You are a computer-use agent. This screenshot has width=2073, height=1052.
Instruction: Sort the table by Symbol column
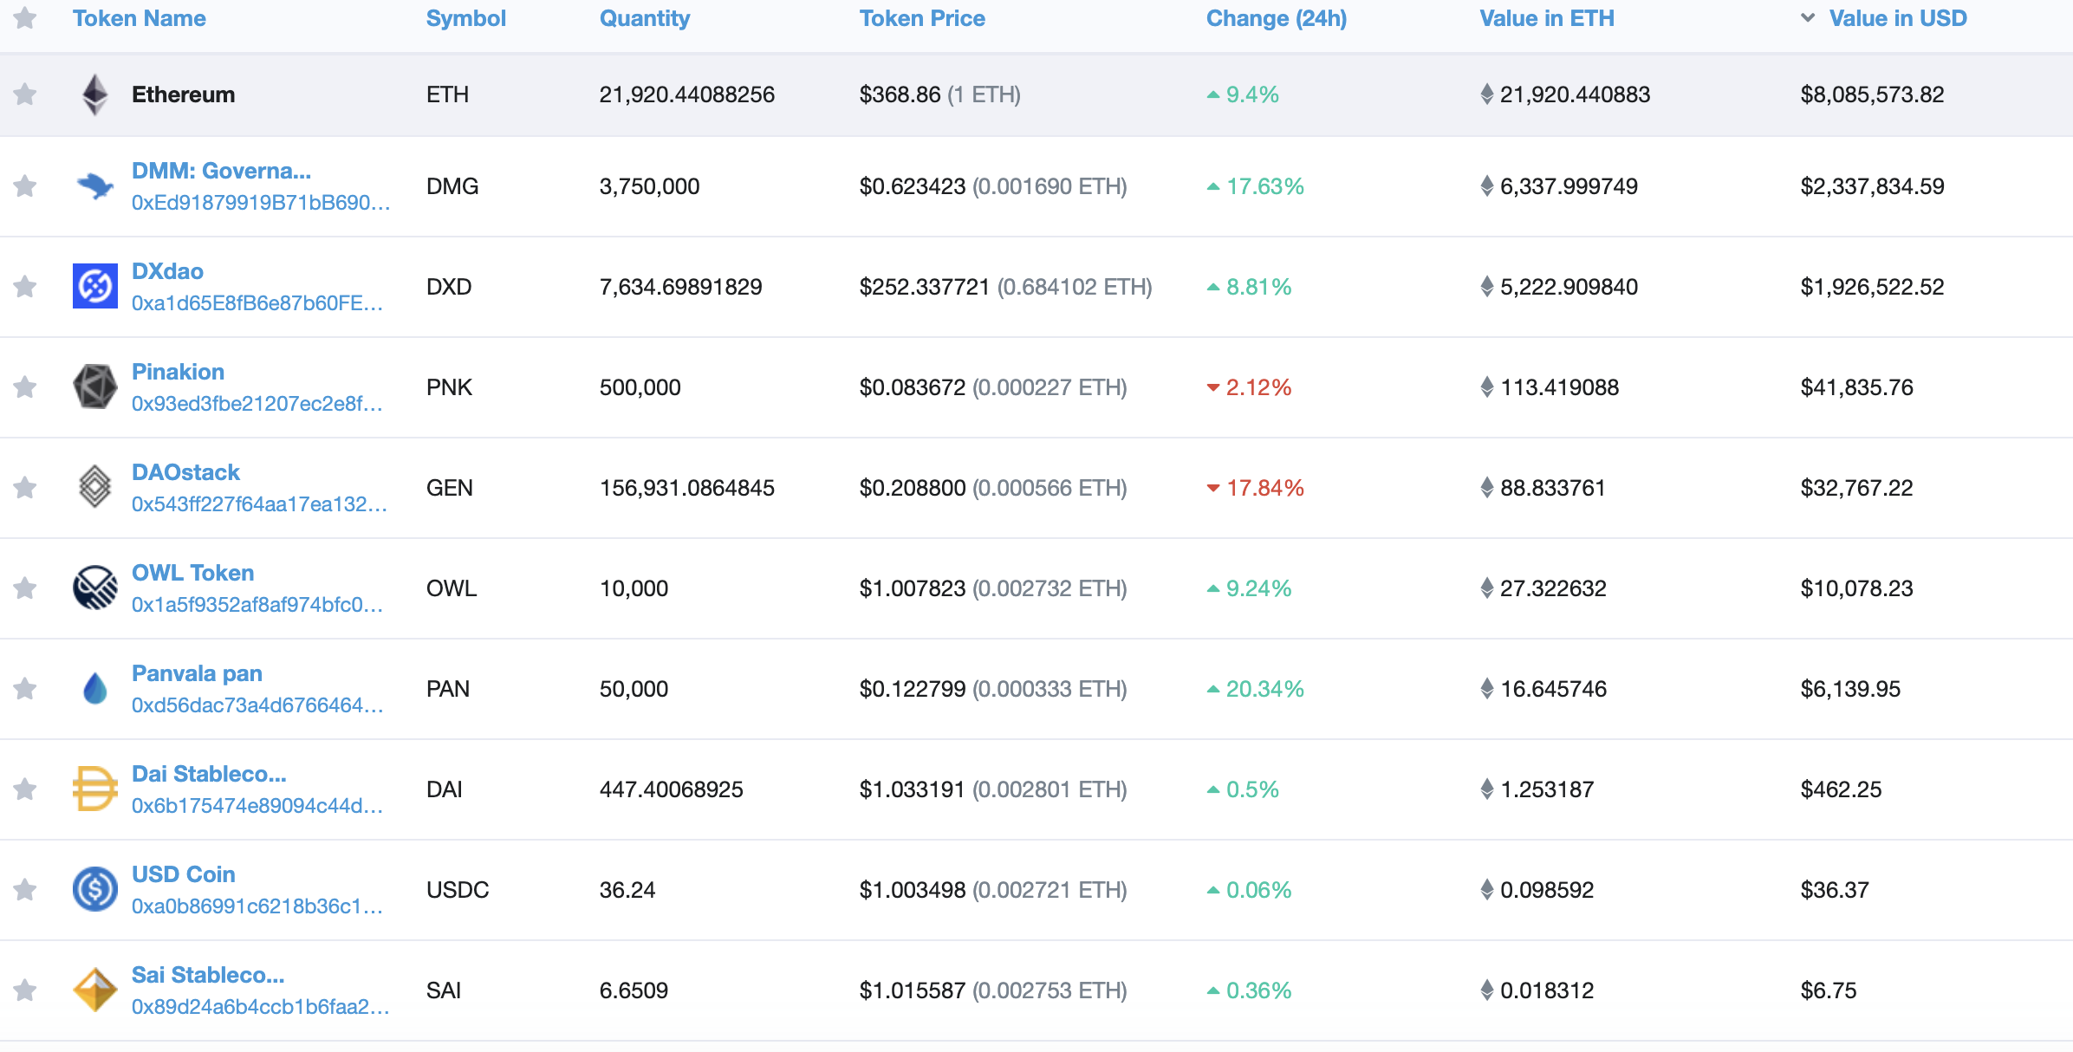[466, 18]
